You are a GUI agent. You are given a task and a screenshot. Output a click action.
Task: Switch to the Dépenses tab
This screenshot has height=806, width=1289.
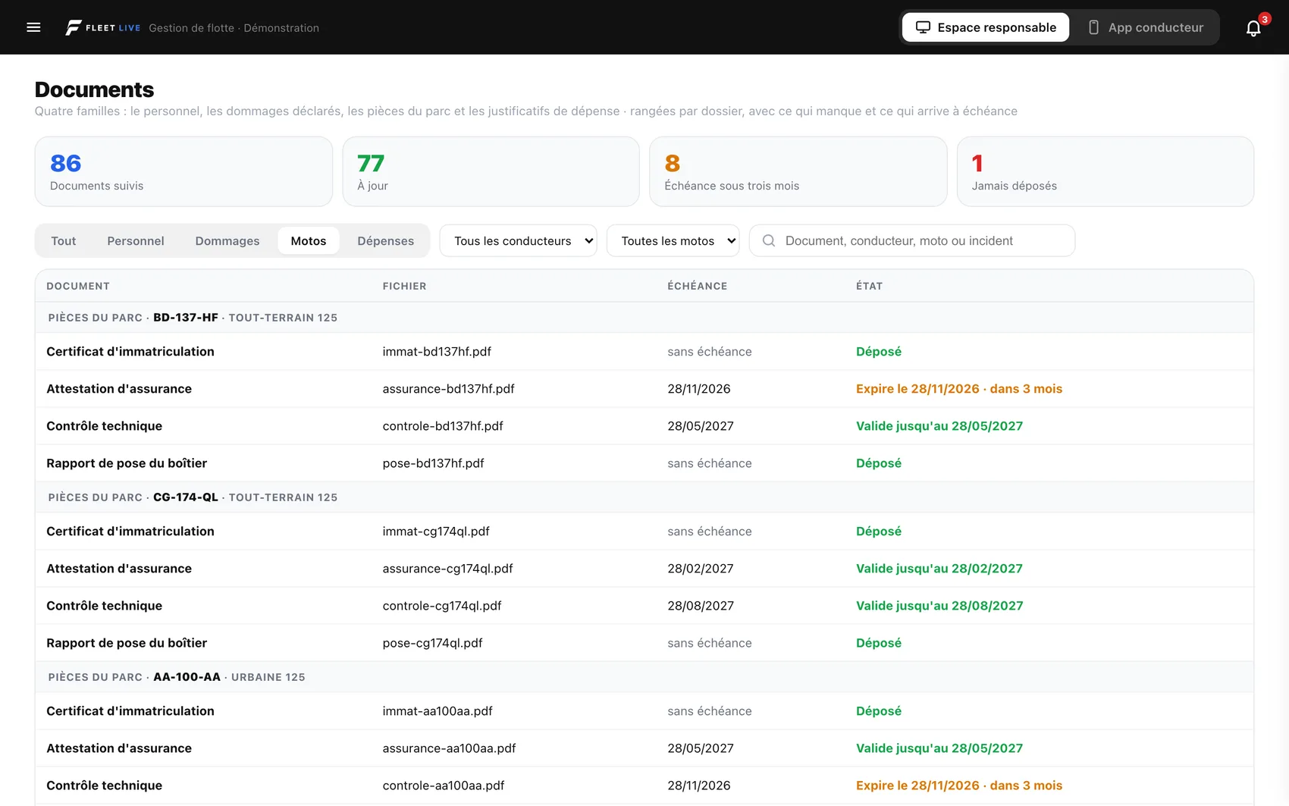(x=385, y=240)
